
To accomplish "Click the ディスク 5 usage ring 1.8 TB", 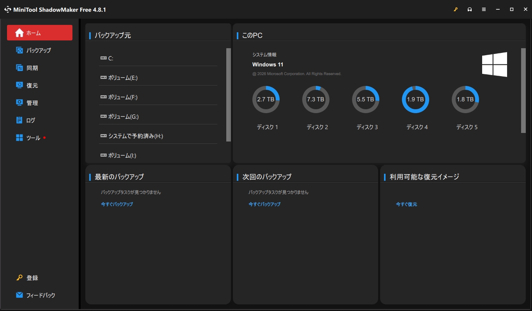I will pyautogui.click(x=465, y=100).
